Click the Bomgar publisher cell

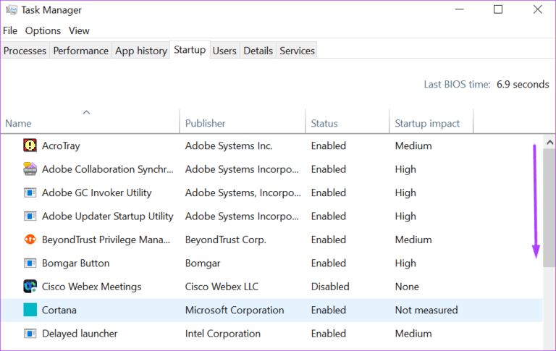(x=203, y=263)
